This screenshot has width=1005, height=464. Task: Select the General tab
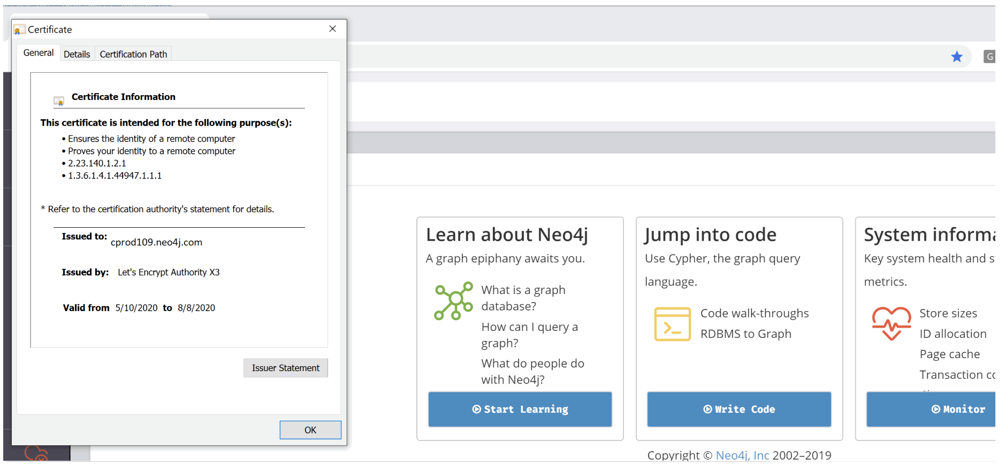point(39,53)
